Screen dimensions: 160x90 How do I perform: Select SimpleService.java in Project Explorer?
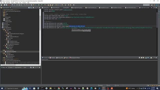[13, 41]
